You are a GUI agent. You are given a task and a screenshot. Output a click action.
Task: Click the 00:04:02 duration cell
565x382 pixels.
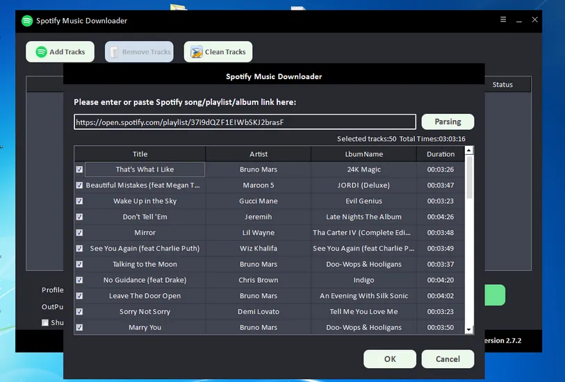pos(441,296)
